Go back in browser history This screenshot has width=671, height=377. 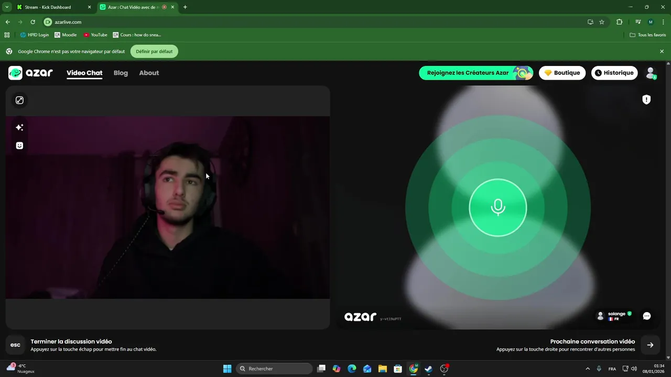click(7, 22)
